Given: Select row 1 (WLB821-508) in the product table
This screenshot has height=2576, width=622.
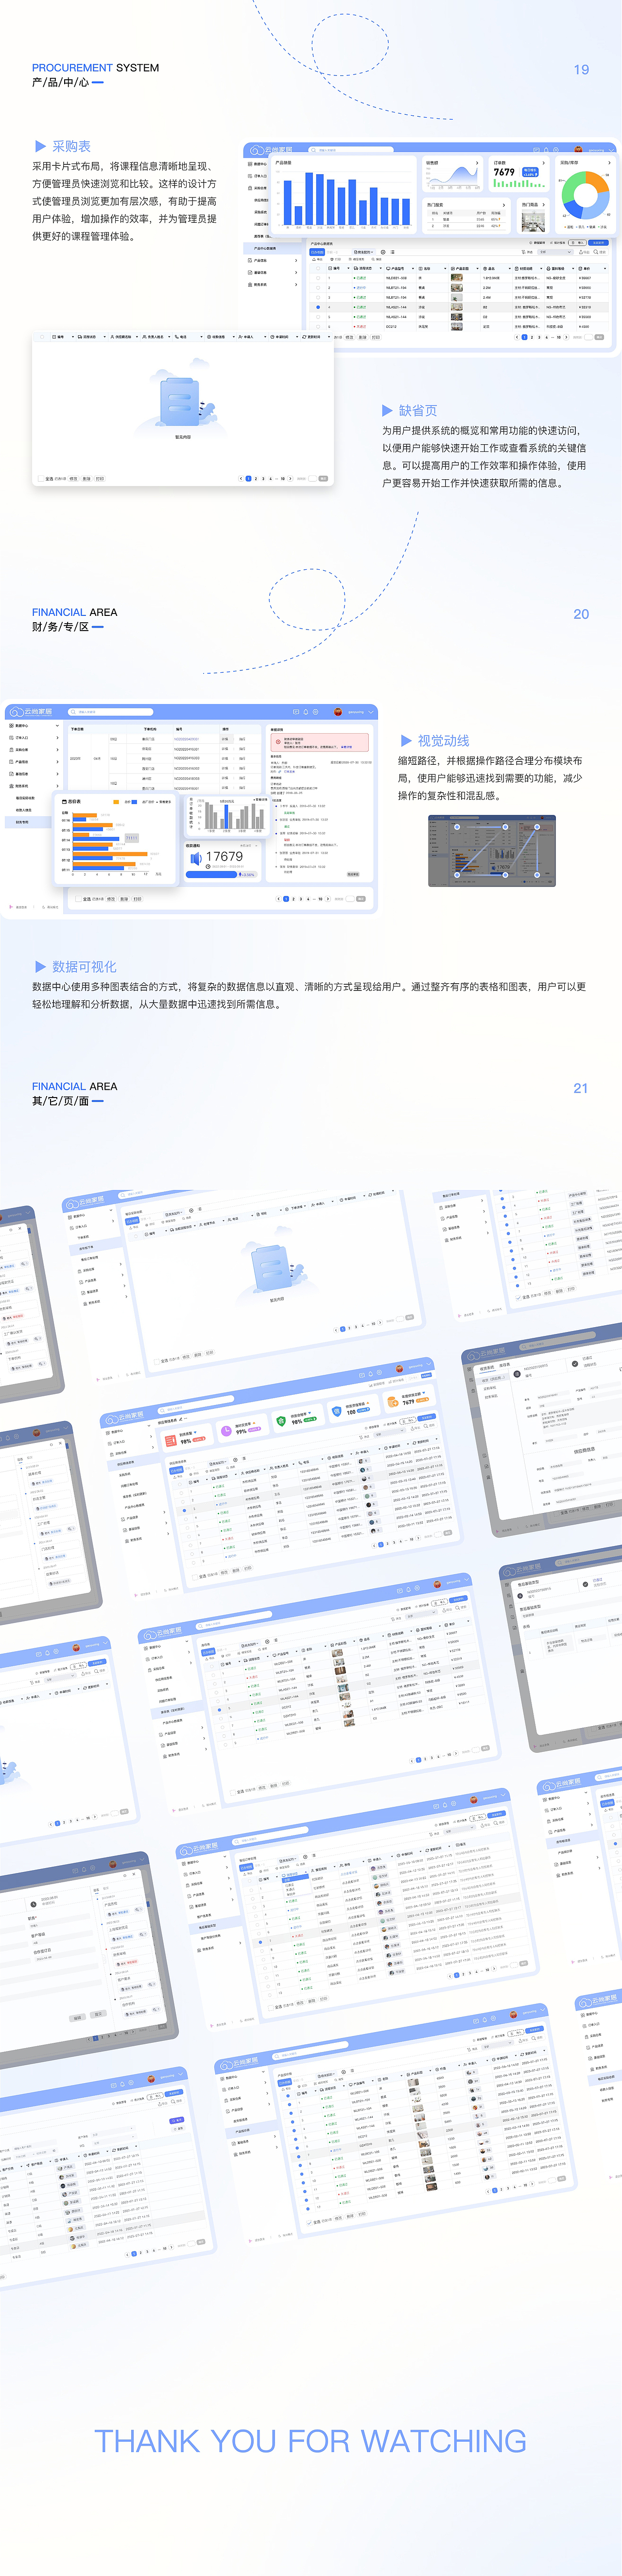Looking at the screenshot, I should [x=317, y=278].
